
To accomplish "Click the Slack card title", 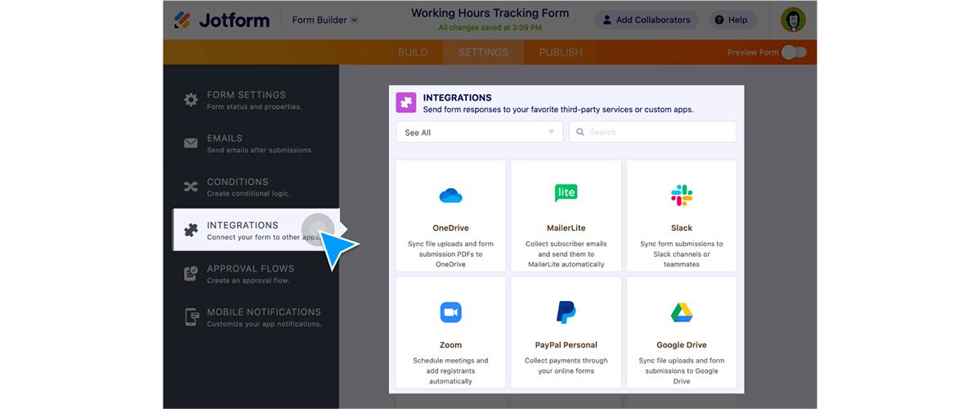I will tap(681, 227).
